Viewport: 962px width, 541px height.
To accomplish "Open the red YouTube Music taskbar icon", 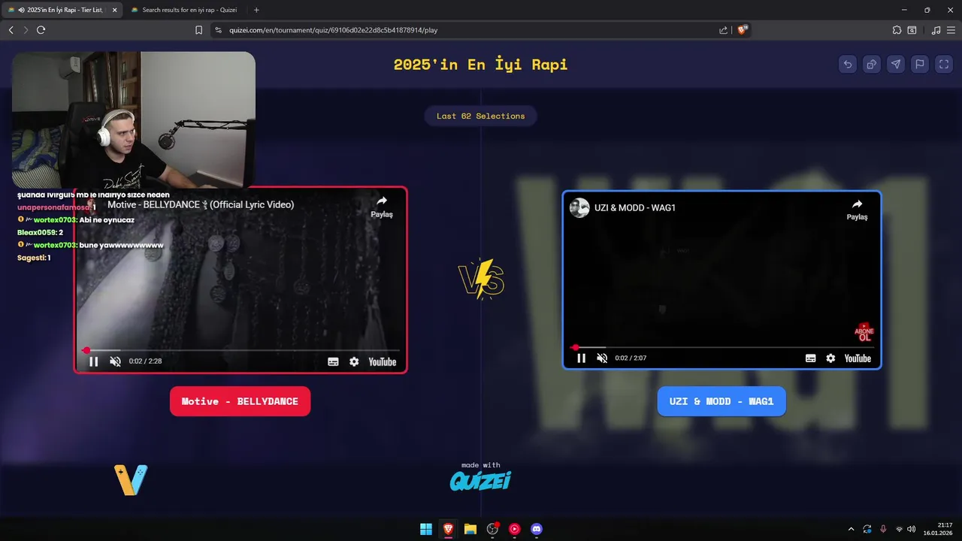I will 514,529.
